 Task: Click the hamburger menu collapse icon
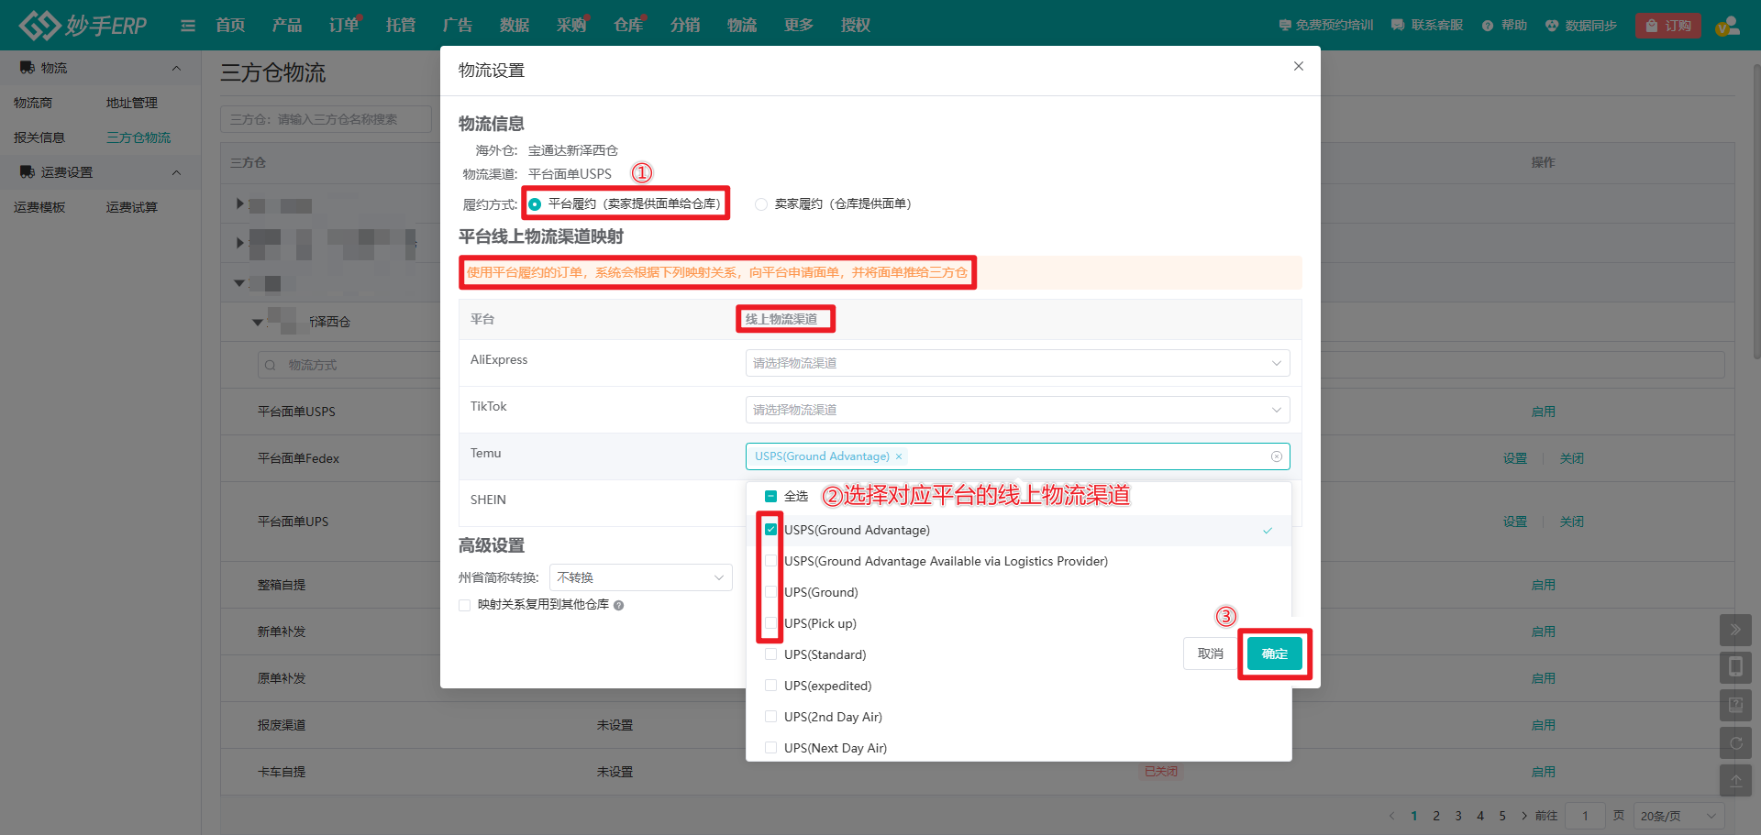click(188, 26)
